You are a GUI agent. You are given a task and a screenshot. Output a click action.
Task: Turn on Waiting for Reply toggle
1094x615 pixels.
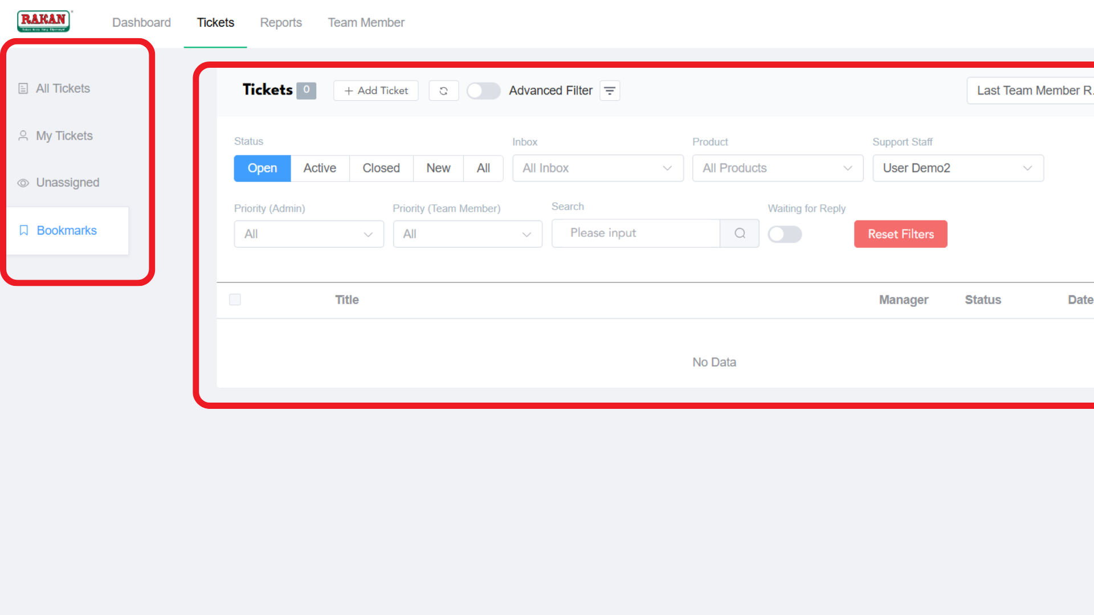point(785,234)
